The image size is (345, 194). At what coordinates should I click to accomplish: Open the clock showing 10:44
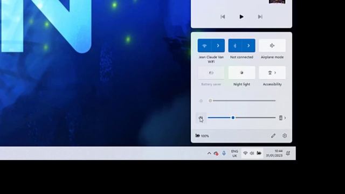coord(274,153)
